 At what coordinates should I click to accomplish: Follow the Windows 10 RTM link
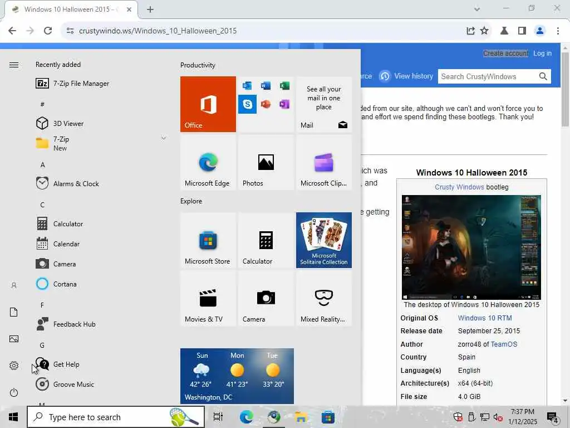tap(485, 318)
